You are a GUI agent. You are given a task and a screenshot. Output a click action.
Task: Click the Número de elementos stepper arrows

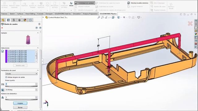point(37,97)
